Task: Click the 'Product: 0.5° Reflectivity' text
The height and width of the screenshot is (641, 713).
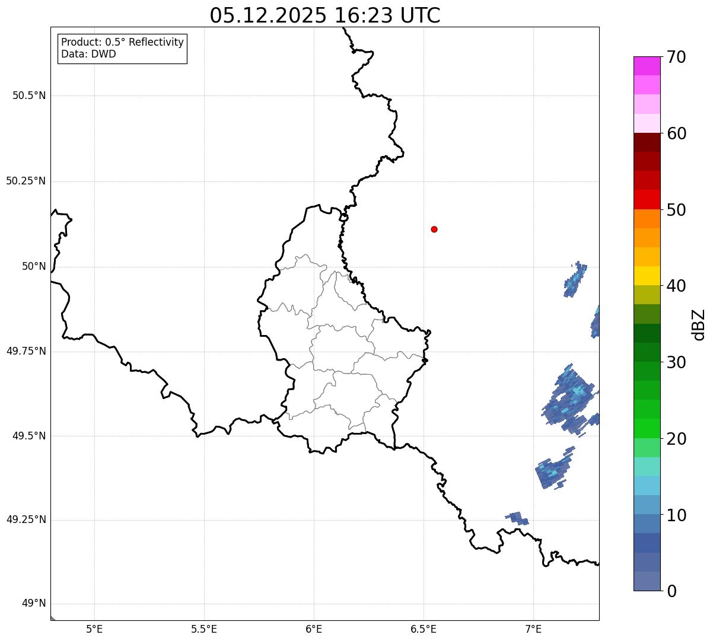Action: (x=122, y=42)
